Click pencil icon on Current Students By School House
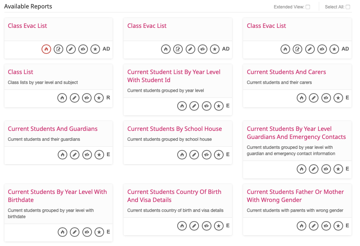 click(x=194, y=155)
